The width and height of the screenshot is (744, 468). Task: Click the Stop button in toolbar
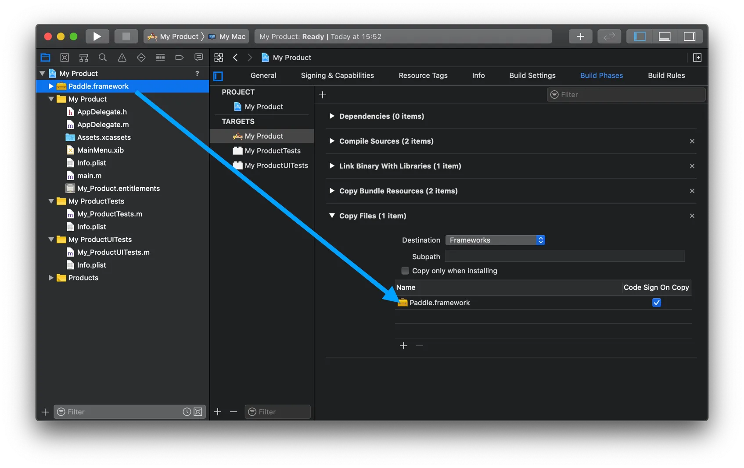pyautogui.click(x=126, y=36)
